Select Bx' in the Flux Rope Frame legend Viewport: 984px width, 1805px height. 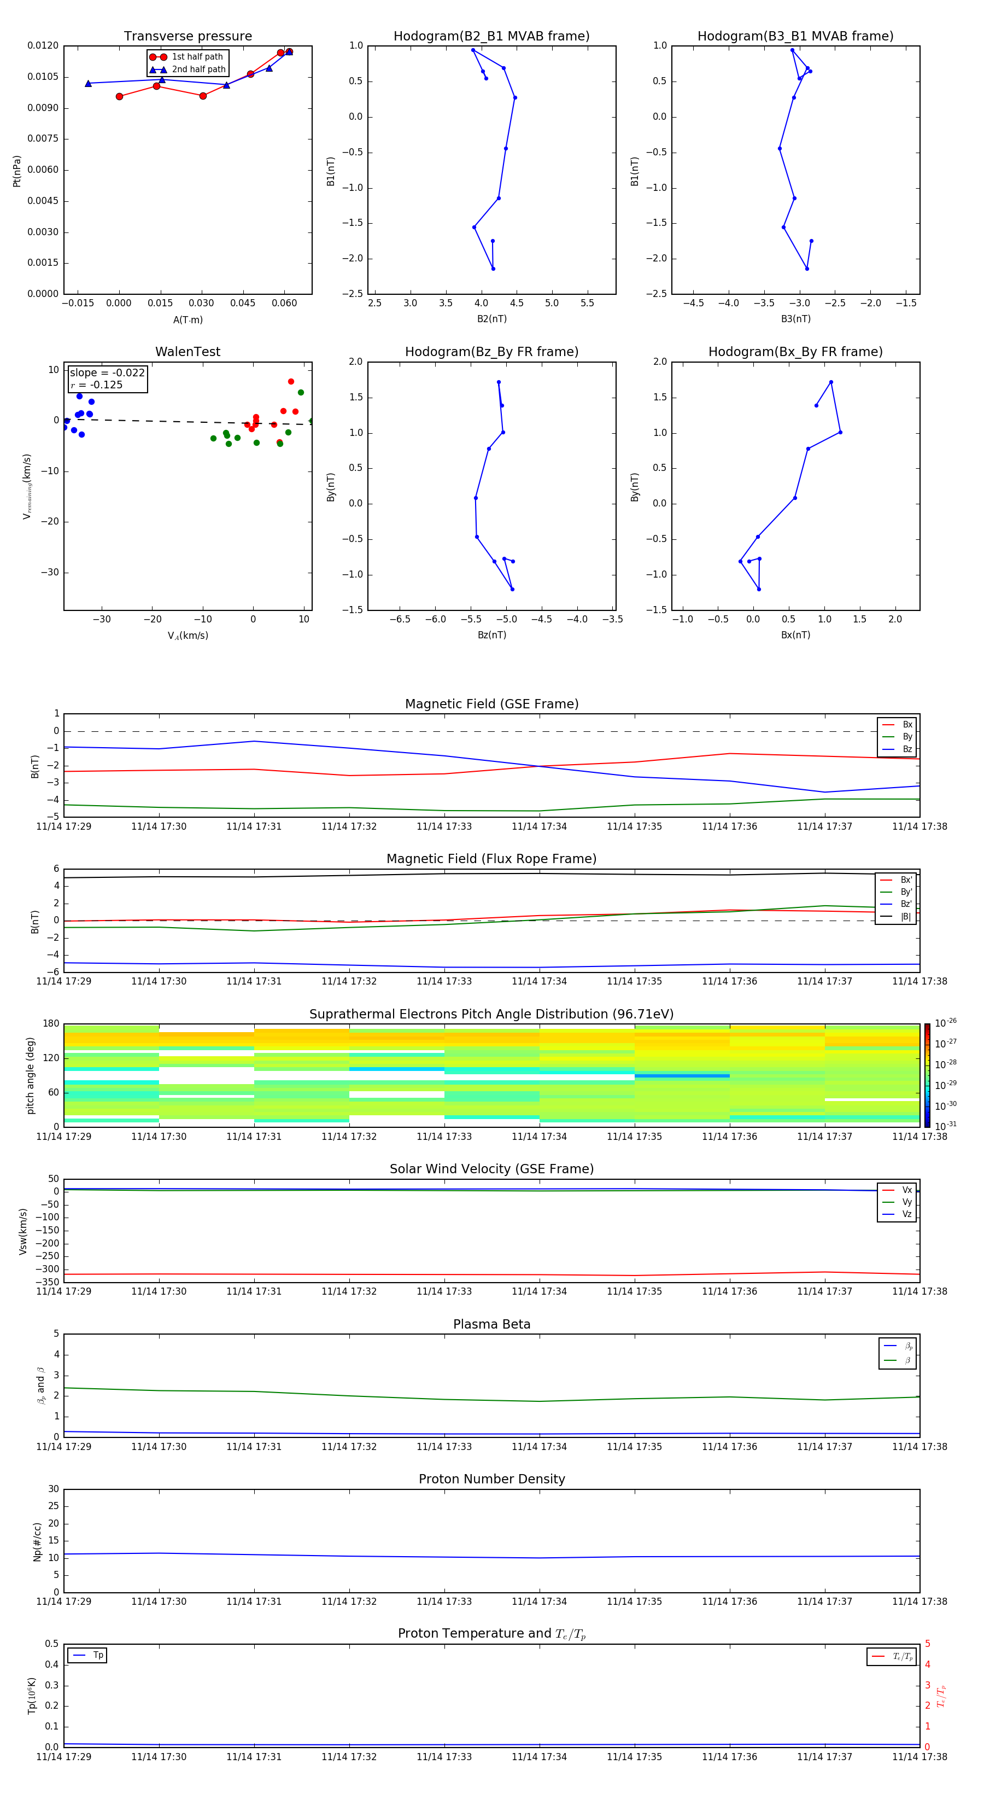click(x=896, y=880)
